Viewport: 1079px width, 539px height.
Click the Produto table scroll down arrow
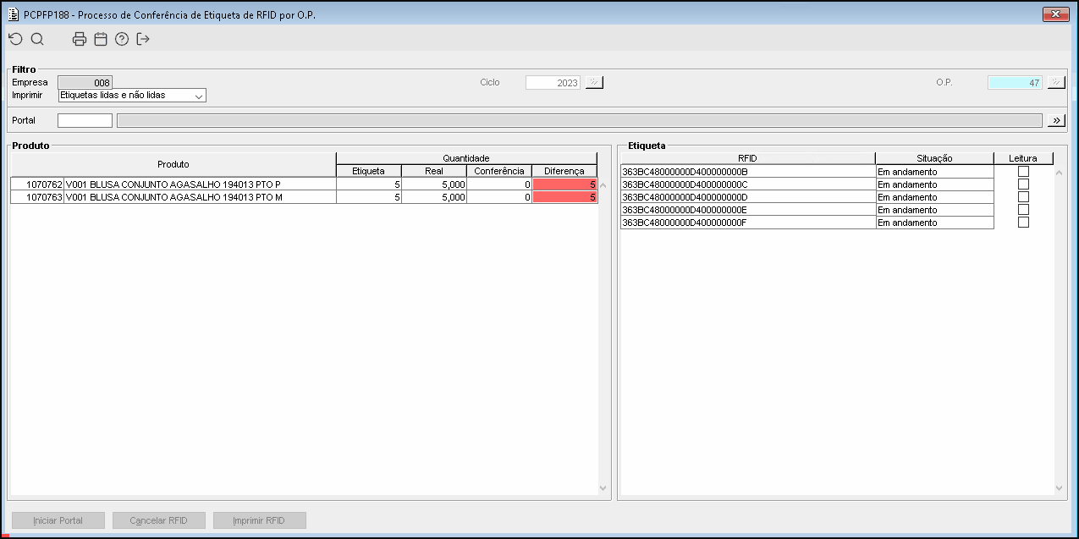pos(603,488)
